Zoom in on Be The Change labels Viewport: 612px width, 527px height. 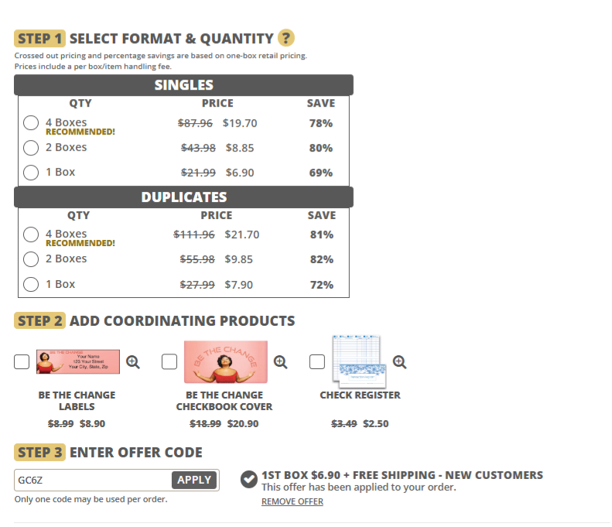(x=133, y=361)
